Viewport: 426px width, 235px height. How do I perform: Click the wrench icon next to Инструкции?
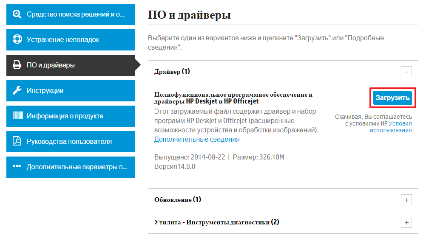[17, 90]
